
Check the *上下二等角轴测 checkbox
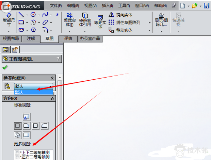(x=17, y=153)
